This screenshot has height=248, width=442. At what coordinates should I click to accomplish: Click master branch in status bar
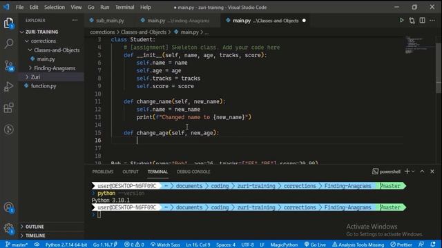click(x=17, y=245)
